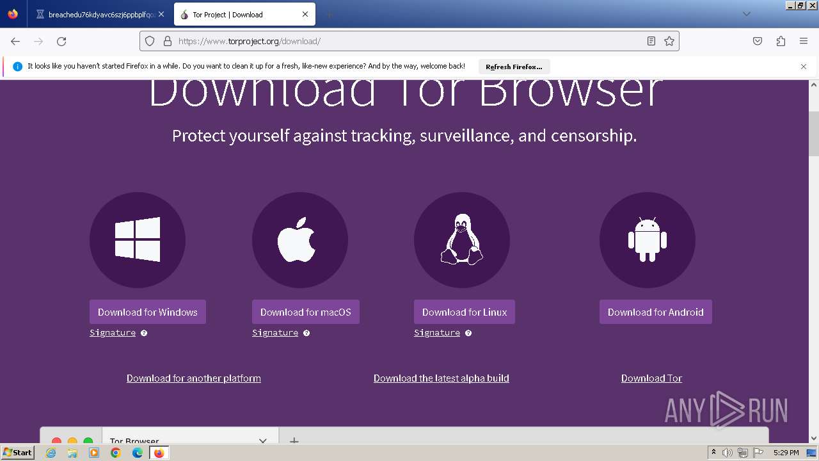Open a new tab with plus button
819x461 pixels.
pyautogui.click(x=329, y=14)
